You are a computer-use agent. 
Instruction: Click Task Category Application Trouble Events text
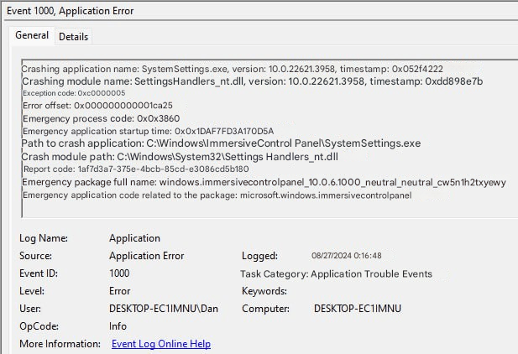(336, 273)
